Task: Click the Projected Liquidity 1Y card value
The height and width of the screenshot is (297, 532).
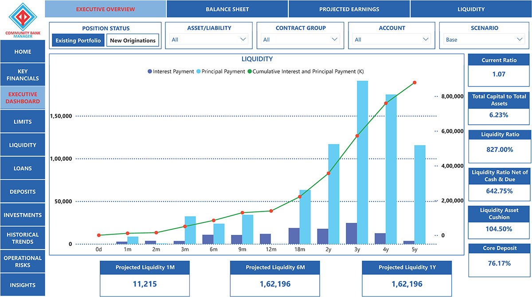Action: pyautogui.click(x=407, y=284)
